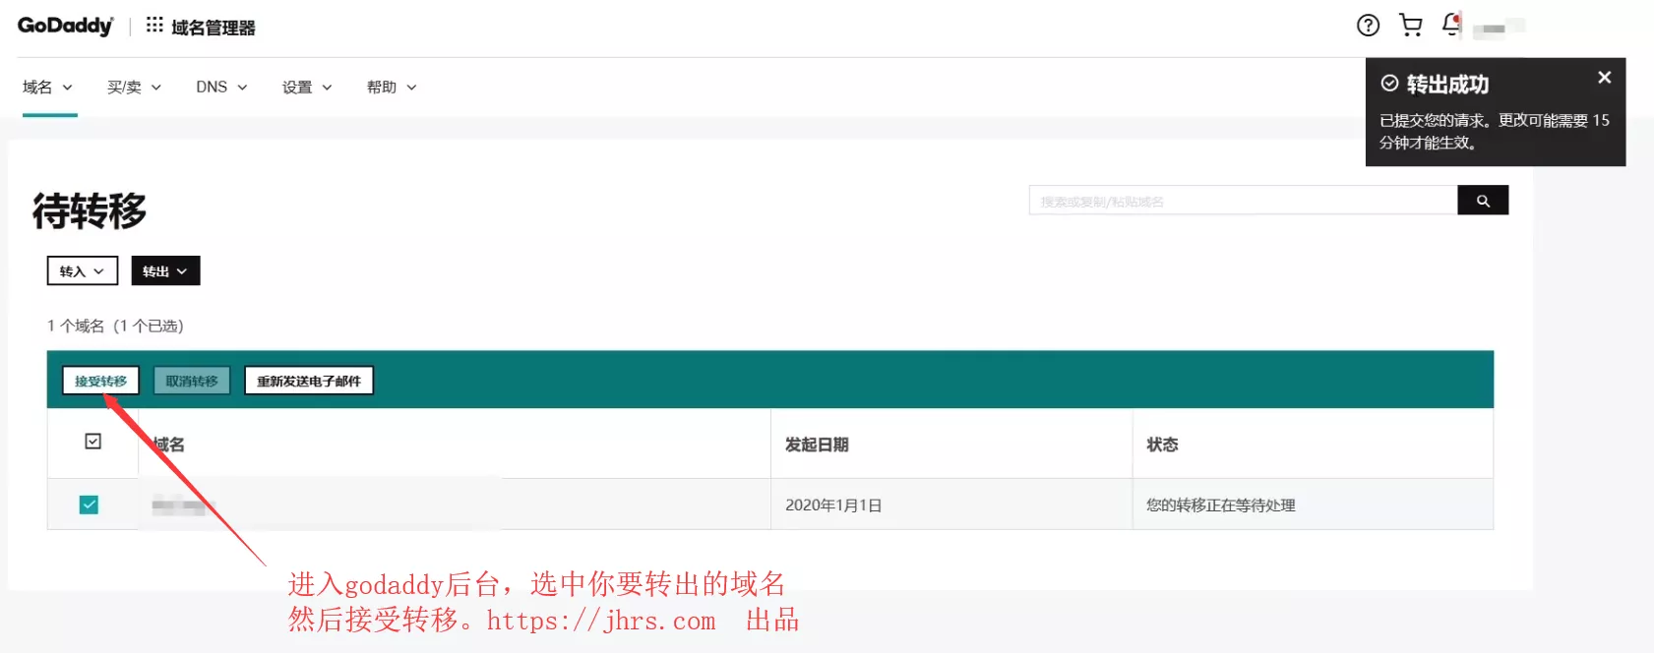Open the help question mark icon
This screenshot has height=653, width=1654.
pyautogui.click(x=1368, y=26)
